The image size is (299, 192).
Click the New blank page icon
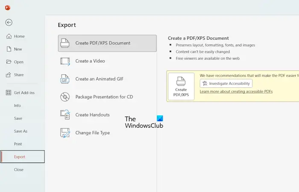pyautogui.click(x=9, y=49)
